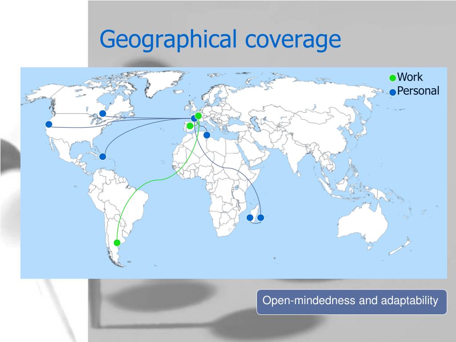Screen dimensions: 456x342
Task: Select the blue marker east of Madagascar
Action: [x=261, y=217]
